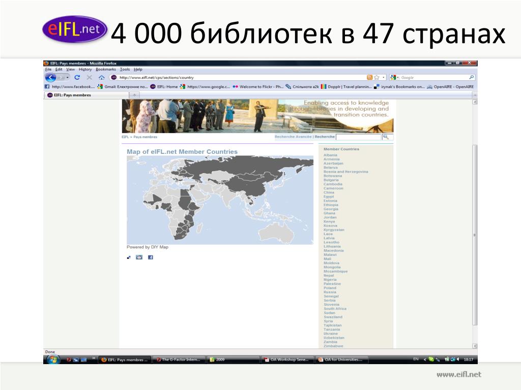Open the Windows Start orb

pyautogui.click(x=53, y=360)
